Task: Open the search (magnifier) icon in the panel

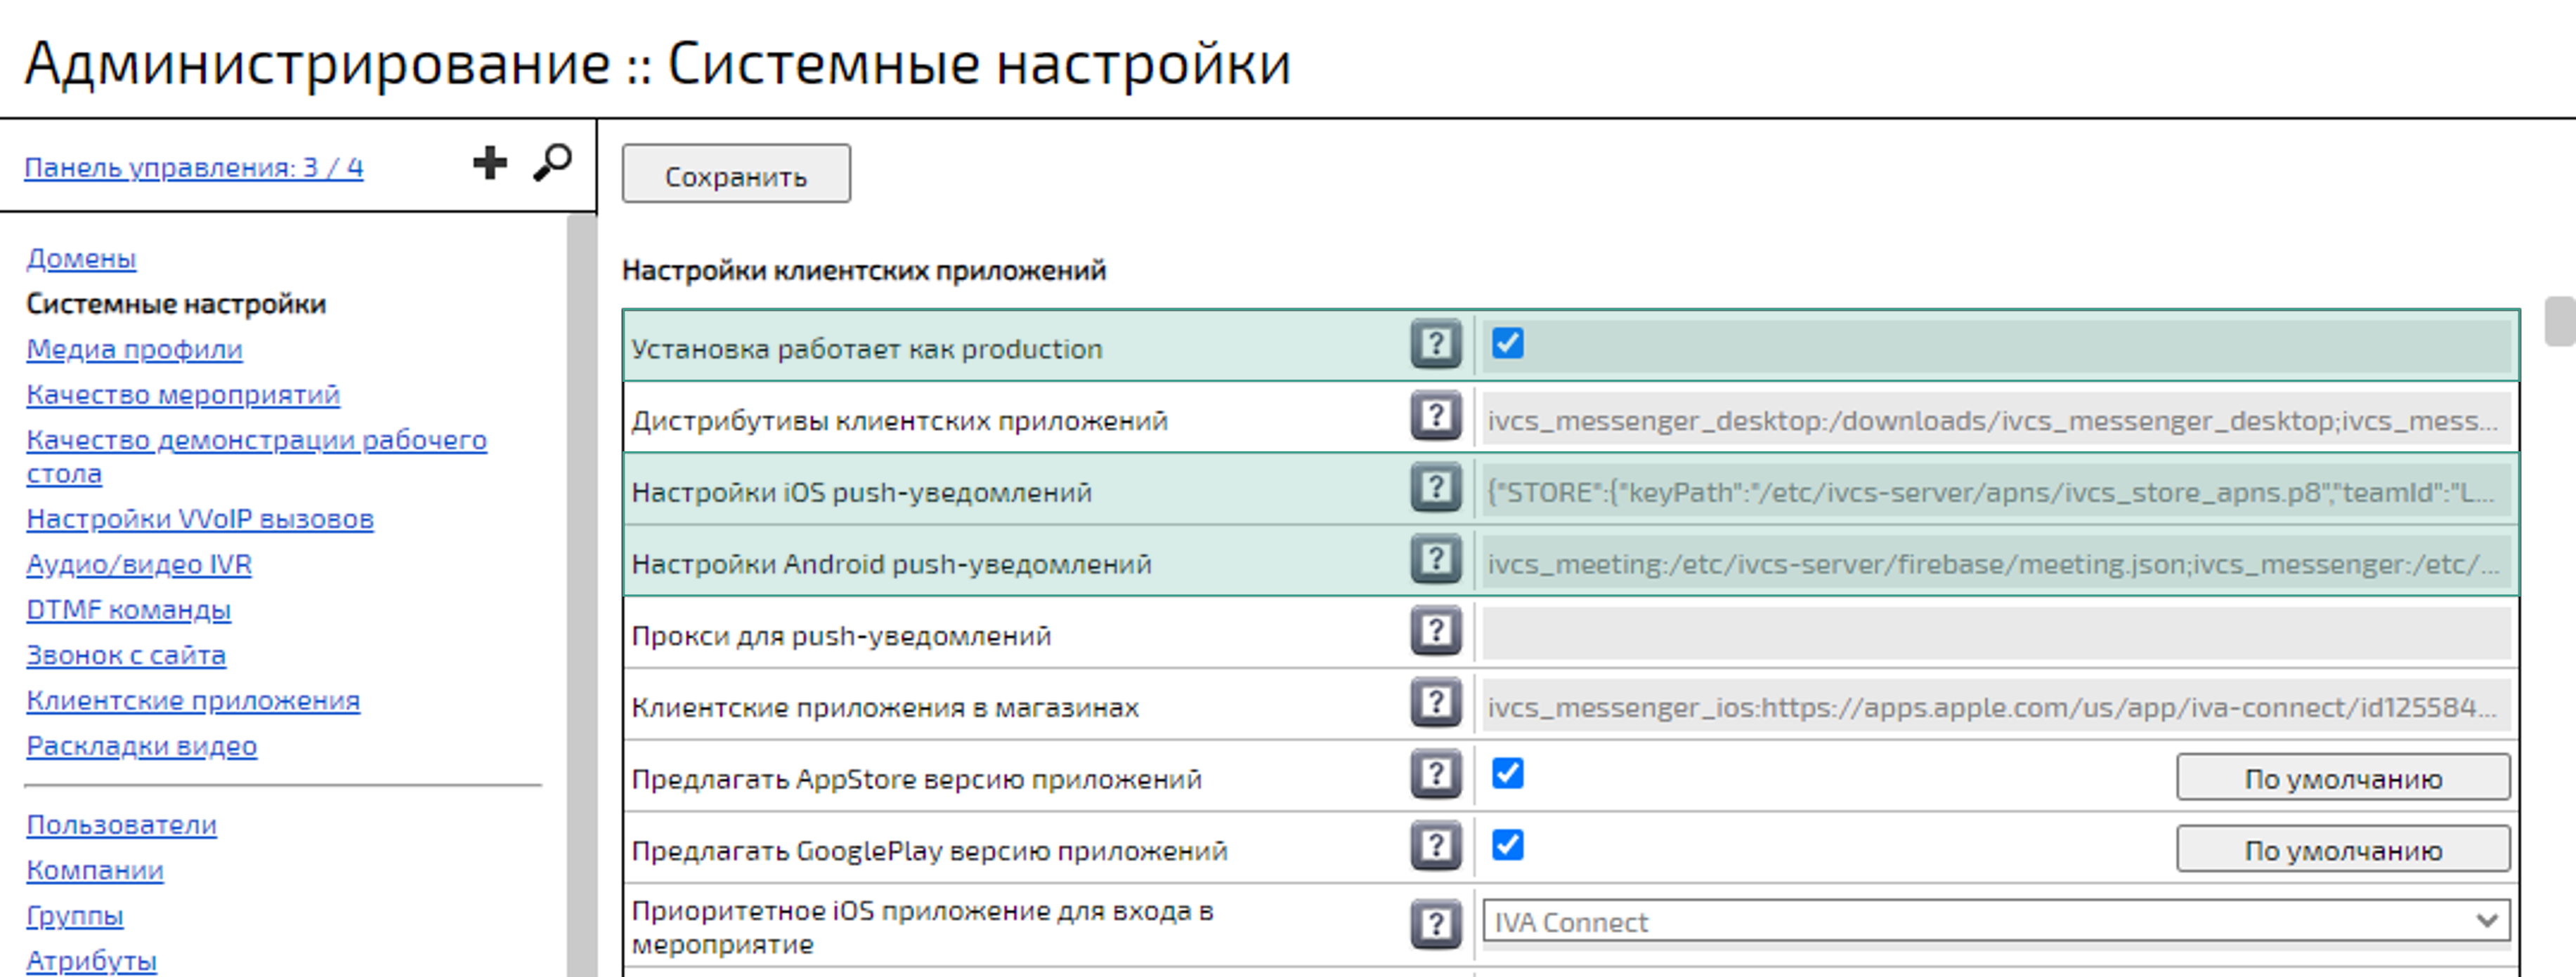Action: pyautogui.click(x=552, y=163)
